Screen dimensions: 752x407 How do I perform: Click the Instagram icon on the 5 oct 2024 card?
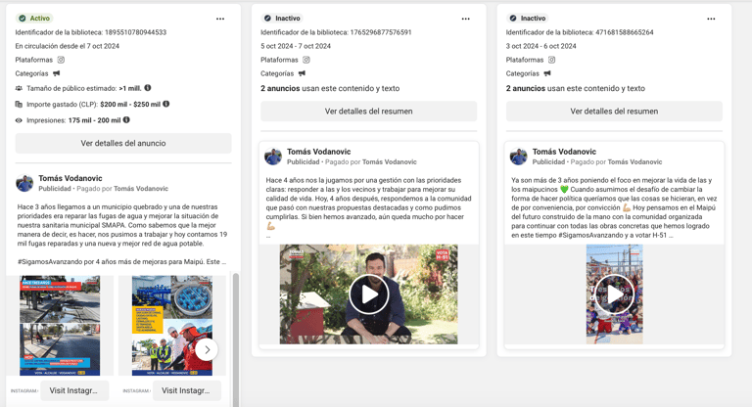point(306,60)
